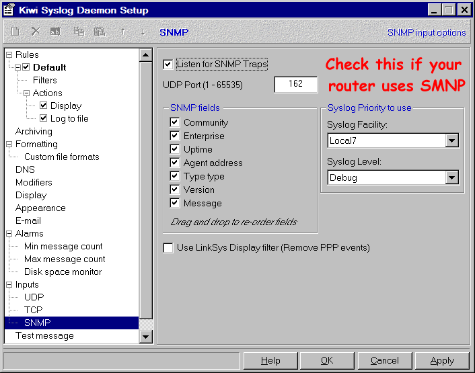
Task: Select Max message count
Action: tap(65, 259)
